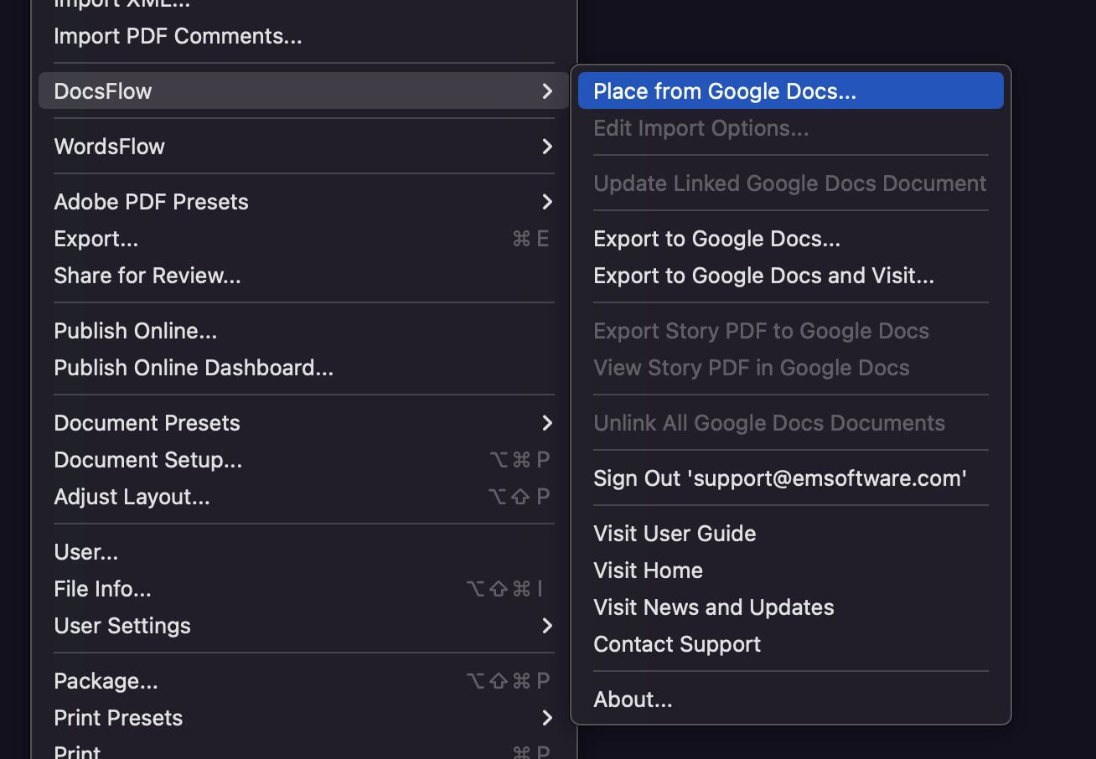Open Document Setup...
Screen dimensions: 1096x759
(x=303, y=460)
